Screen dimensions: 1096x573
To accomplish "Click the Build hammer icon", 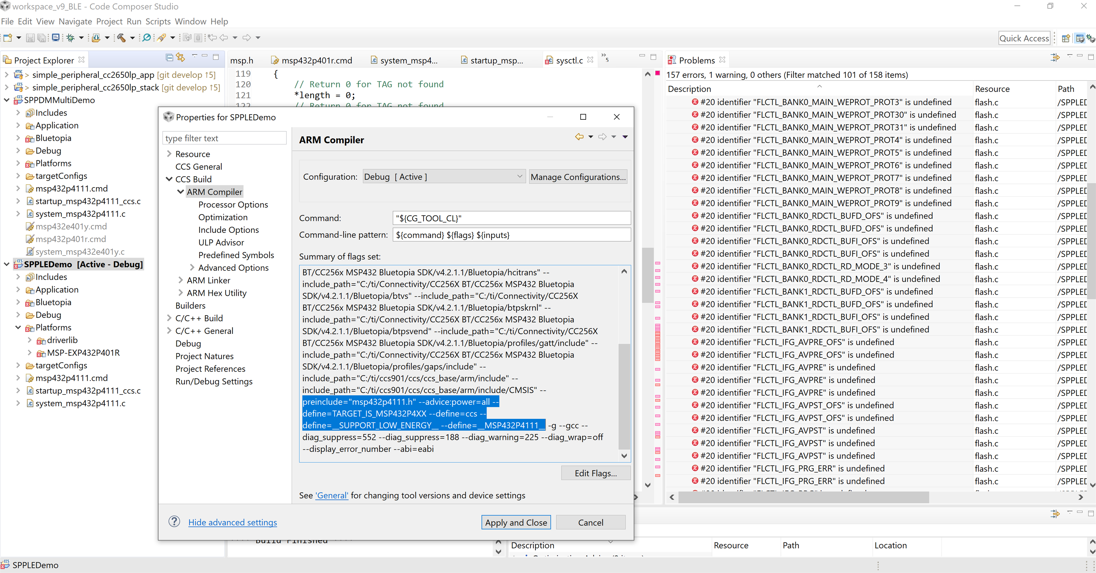I will (x=121, y=38).
